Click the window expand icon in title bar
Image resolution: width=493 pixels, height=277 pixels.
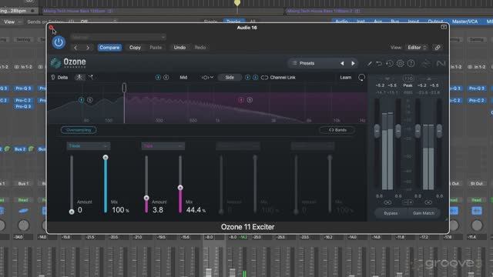click(x=444, y=27)
